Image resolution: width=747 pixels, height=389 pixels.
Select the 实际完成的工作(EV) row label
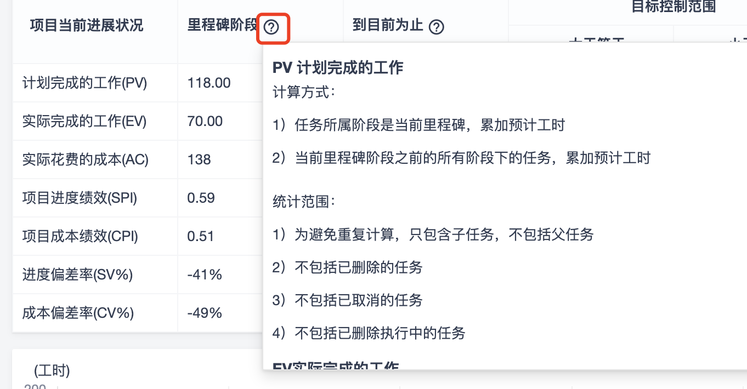click(x=84, y=121)
